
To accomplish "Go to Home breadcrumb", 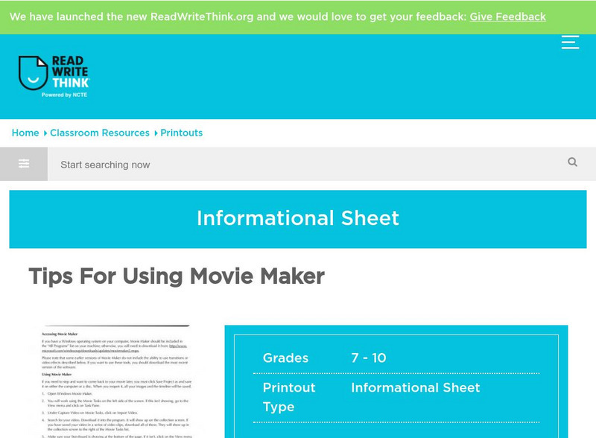I will (x=25, y=133).
